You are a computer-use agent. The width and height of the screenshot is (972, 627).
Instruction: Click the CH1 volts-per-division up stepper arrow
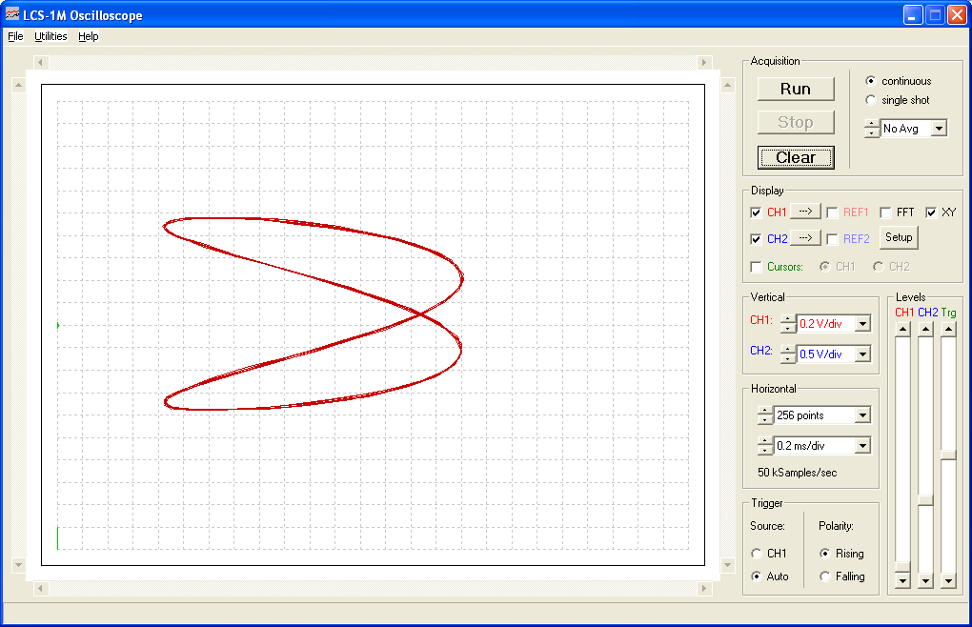tap(788, 317)
